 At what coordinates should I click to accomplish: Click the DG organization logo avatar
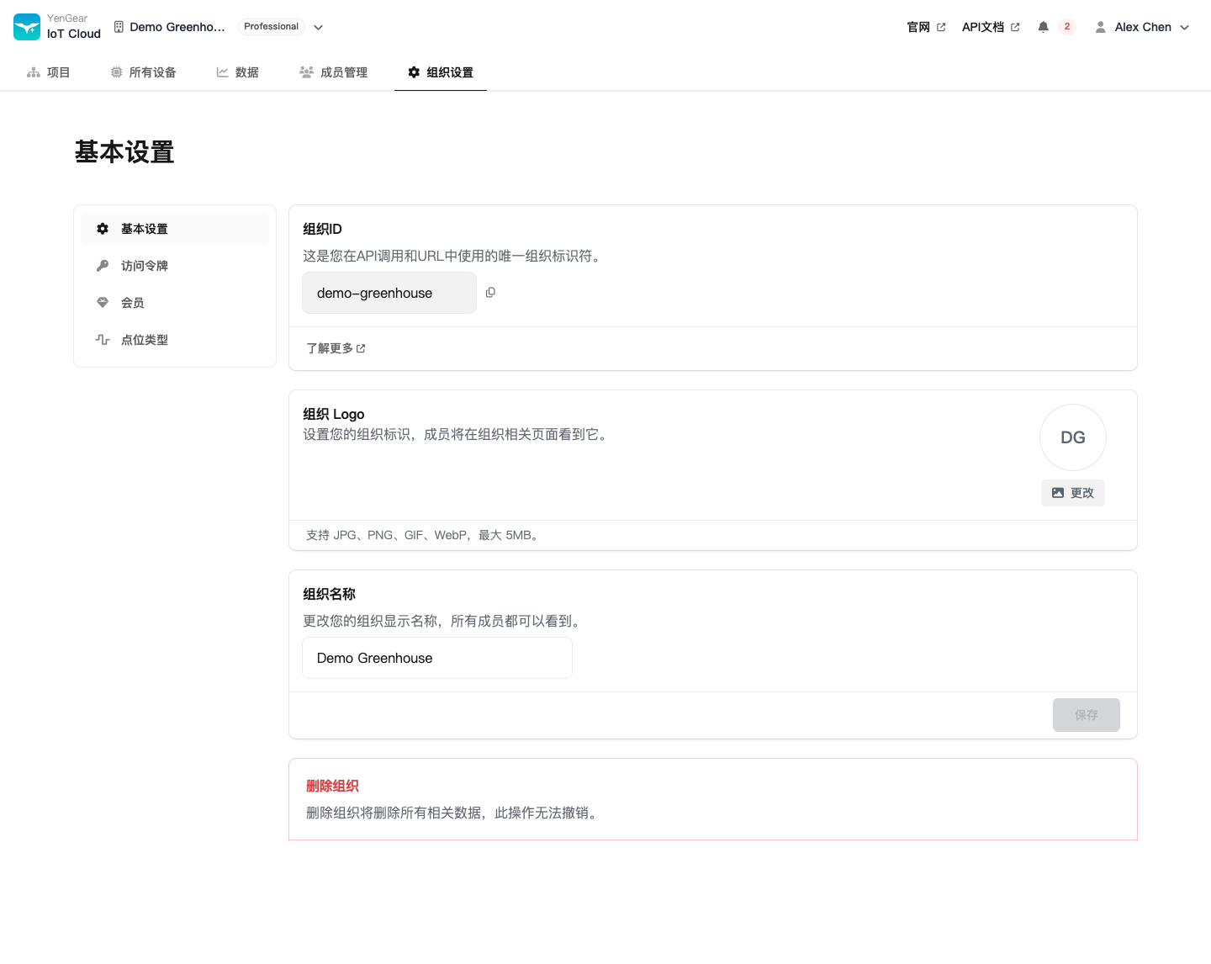click(1073, 437)
